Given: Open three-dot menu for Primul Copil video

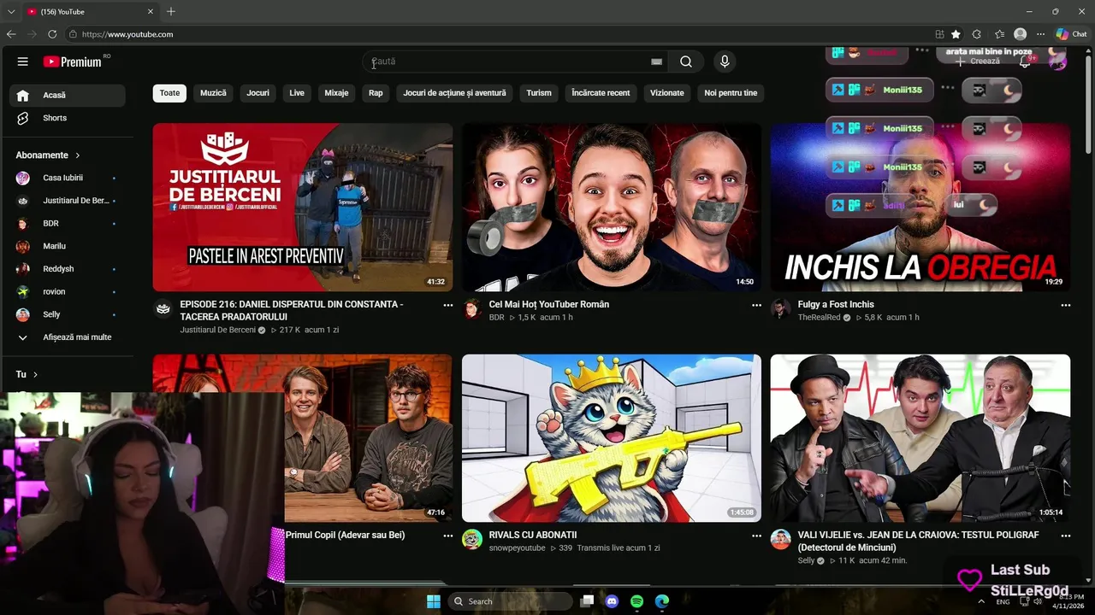Looking at the screenshot, I should click(447, 536).
